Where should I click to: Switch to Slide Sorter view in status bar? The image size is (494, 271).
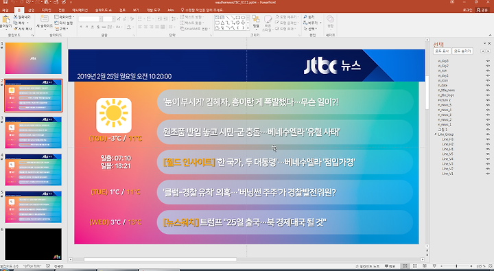(414, 266)
